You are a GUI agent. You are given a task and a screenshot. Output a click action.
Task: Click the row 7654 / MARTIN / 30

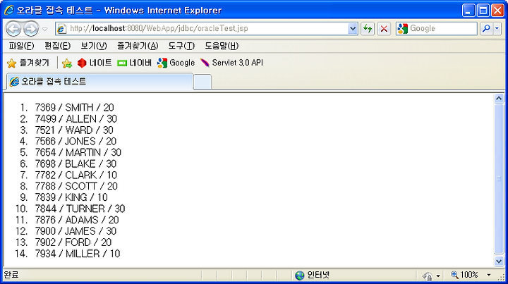[78, 152]
